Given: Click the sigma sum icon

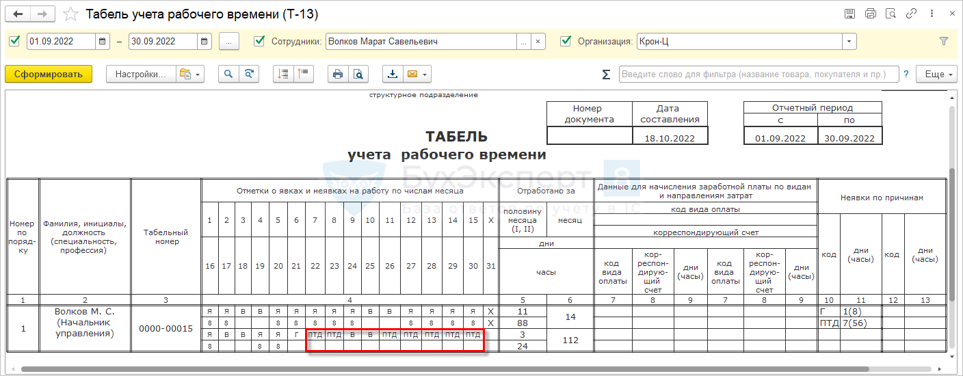Looking at the screenshot, I should click(x=606, y=75).
